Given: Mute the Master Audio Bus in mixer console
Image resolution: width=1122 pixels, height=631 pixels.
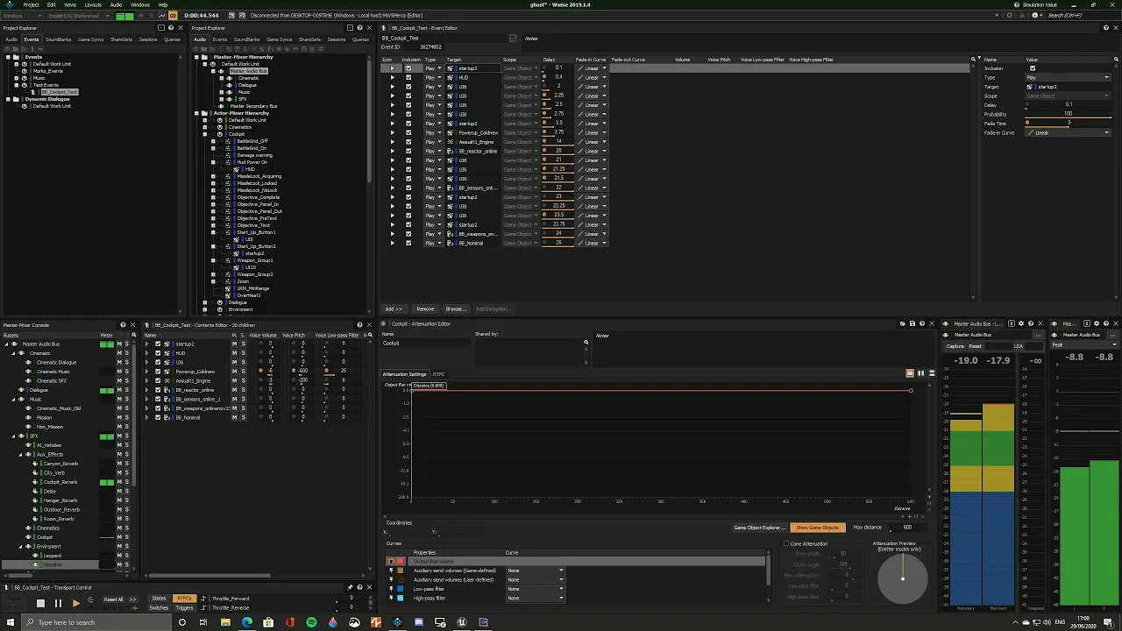Looking at the screenshot, I should [x=119, y=344].
